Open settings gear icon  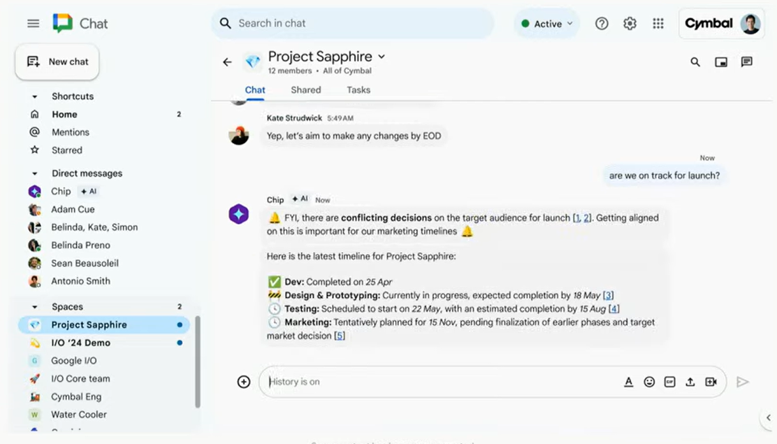click(x=630, y=24)
